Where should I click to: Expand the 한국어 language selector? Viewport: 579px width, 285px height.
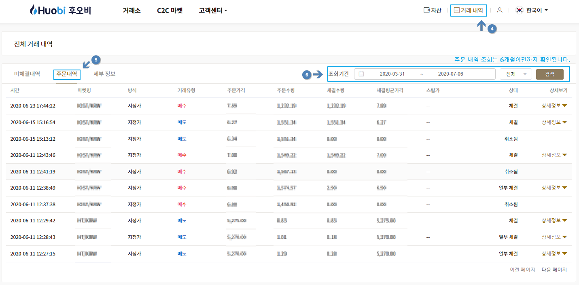pyautogui.click(x=537, y=11)
